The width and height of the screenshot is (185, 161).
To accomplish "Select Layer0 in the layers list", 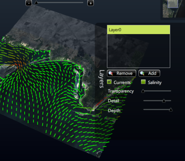I will tap(138, 30).
